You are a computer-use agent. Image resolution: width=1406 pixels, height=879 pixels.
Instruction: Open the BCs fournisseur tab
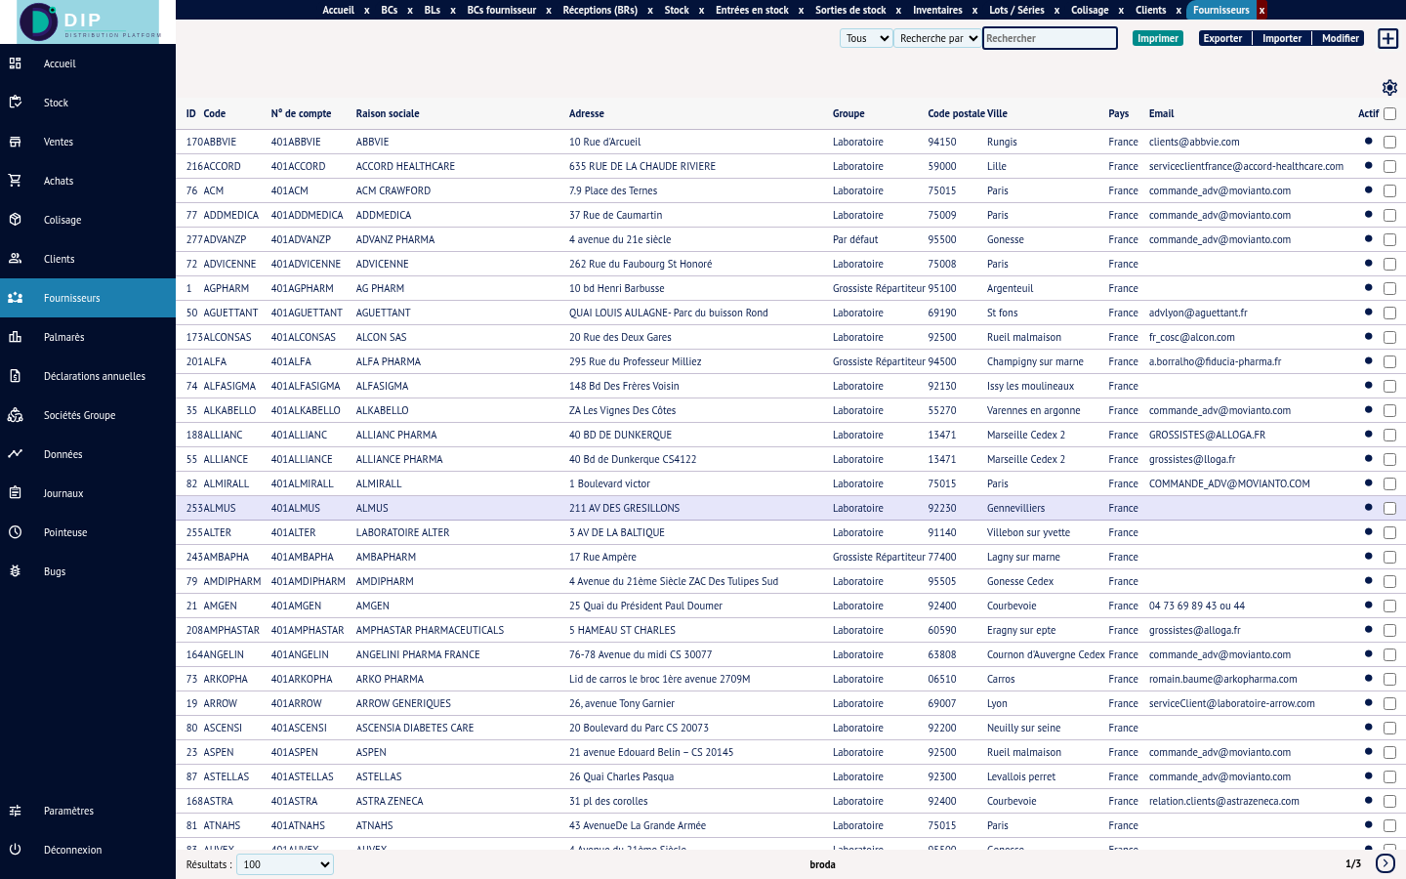tap(501, 10)
